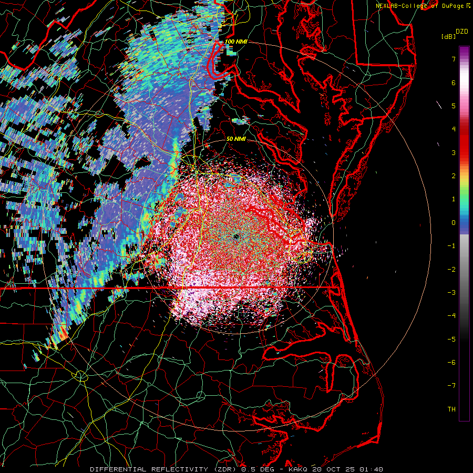Click the -1 dB tick label on scale
The height and width of the screenshot is (473, 473).
451,246
